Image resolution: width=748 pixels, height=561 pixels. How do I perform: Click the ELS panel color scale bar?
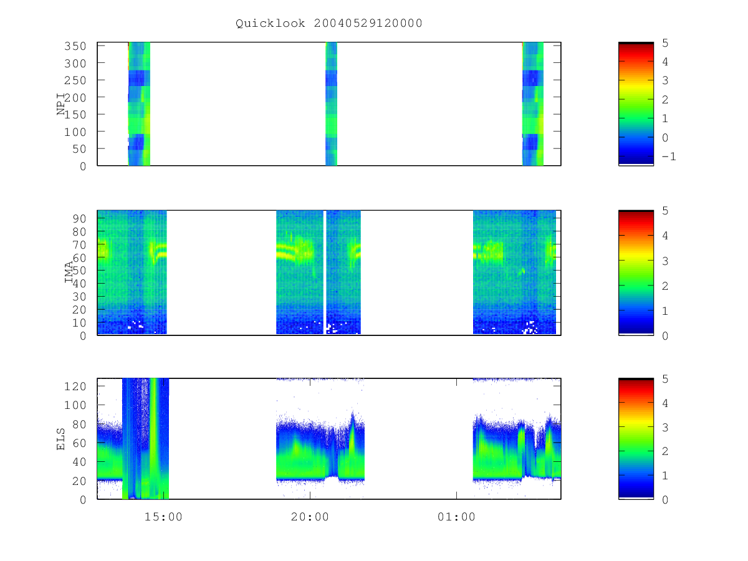(636, 439)
